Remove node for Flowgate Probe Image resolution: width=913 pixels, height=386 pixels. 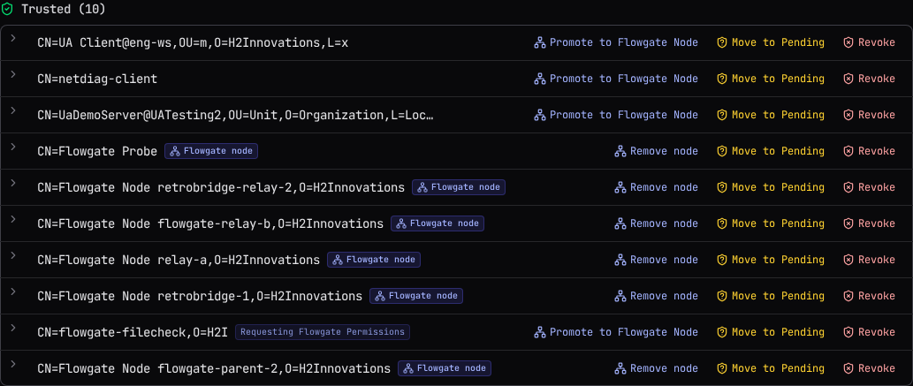click(x=656, y=151)
